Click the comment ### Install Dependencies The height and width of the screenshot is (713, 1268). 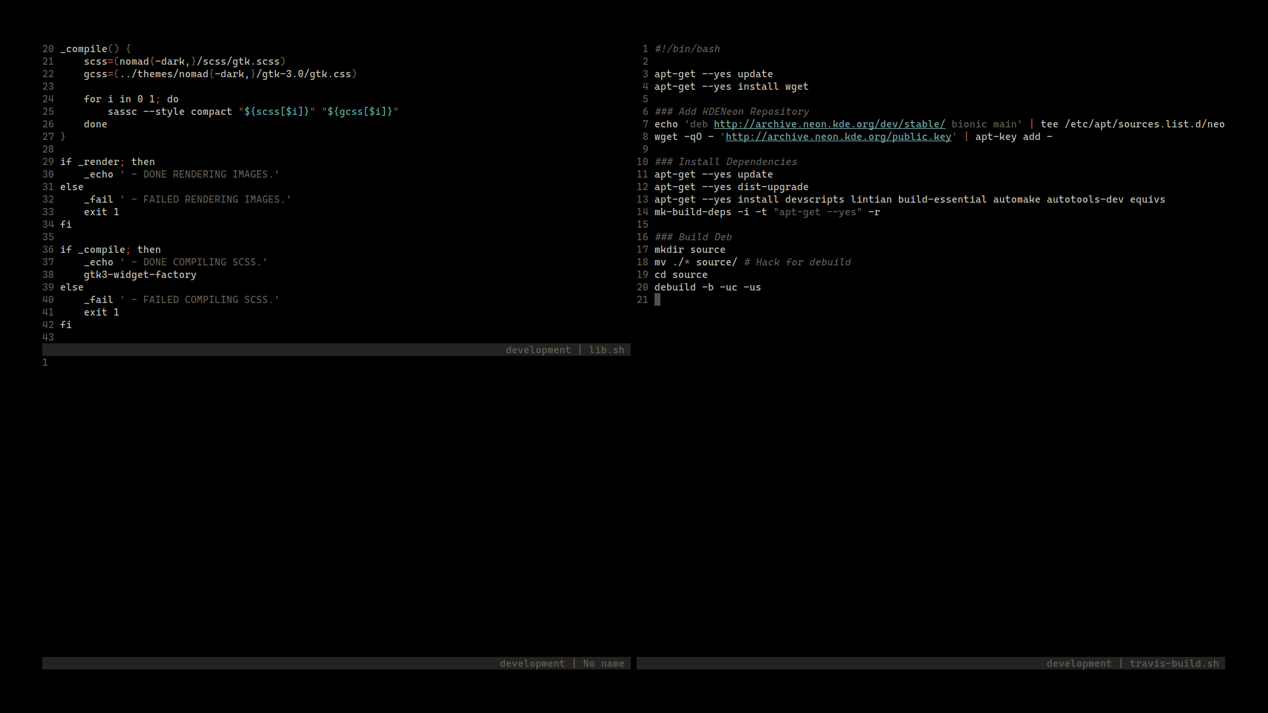click(725, 161)
